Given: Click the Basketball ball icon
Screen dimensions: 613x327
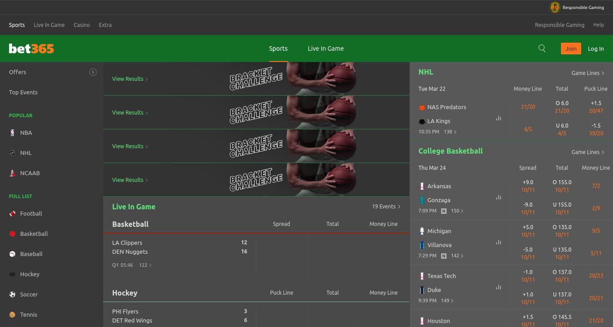Looking at the screenshot, I should tap(13, 234).
